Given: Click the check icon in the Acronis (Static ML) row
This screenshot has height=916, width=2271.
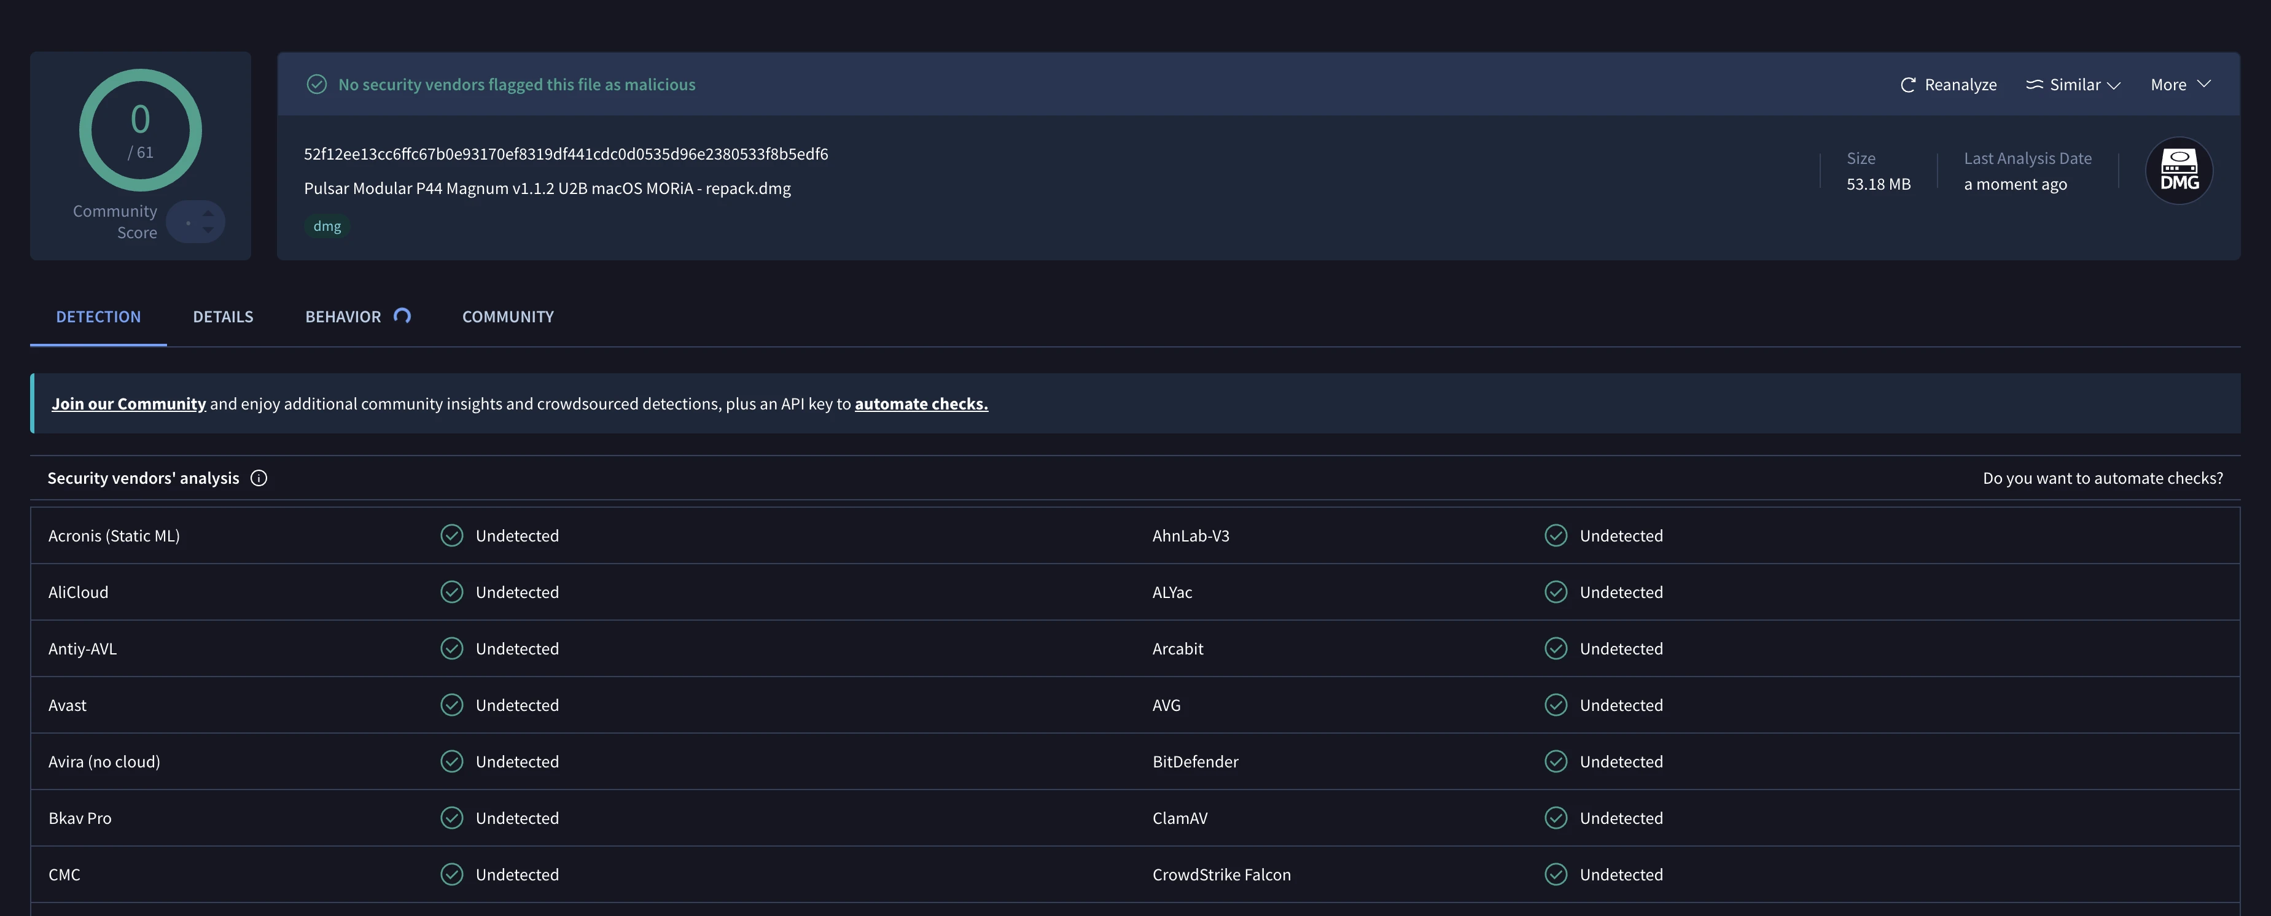Looking at the screenshot, I should pyautogui.click(x=451, y=535).
